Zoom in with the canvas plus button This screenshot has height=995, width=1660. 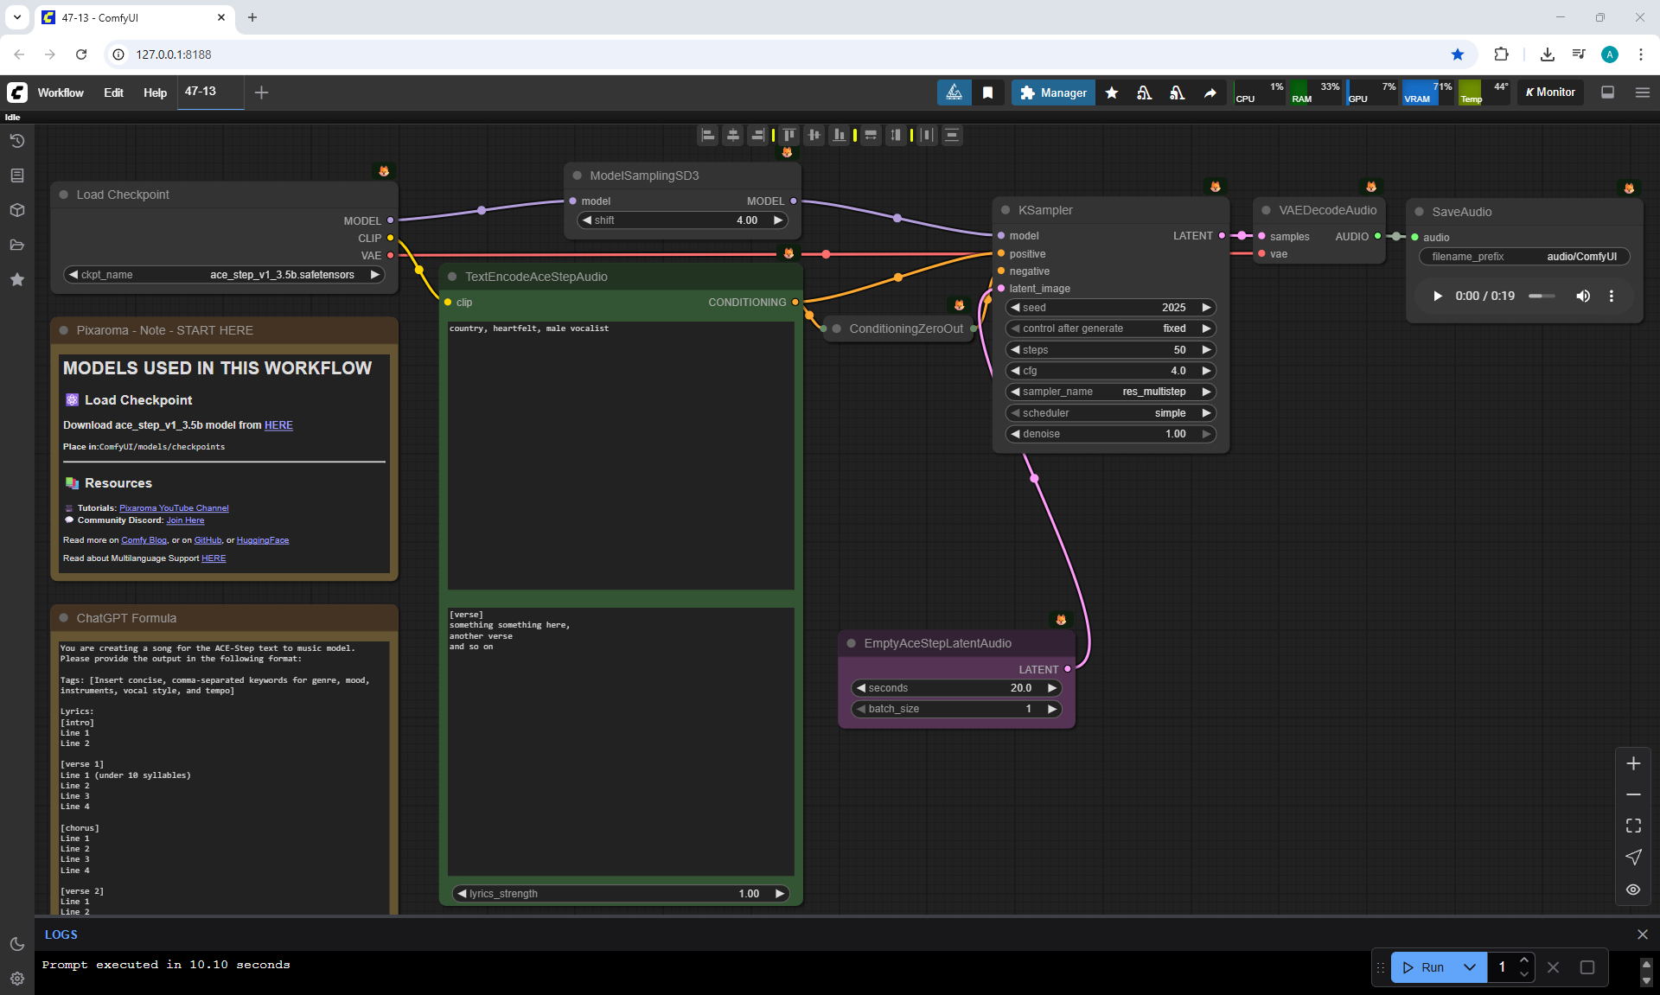pos(1632,763)
